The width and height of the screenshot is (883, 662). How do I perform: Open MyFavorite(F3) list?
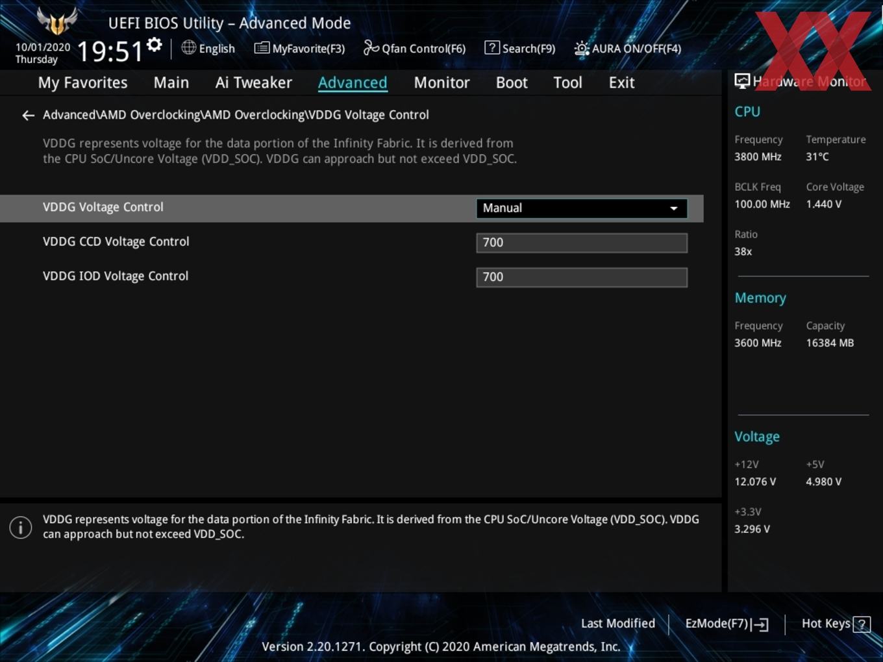click(x=299, y=48)
